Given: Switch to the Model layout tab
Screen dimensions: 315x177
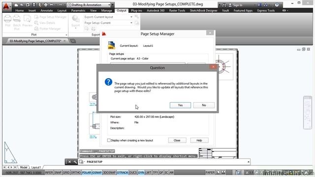Looking at the screenshot, I should (24, 167).
